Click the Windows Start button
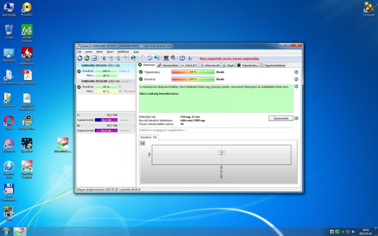This screenshot has width=378, height=236. 6,231
